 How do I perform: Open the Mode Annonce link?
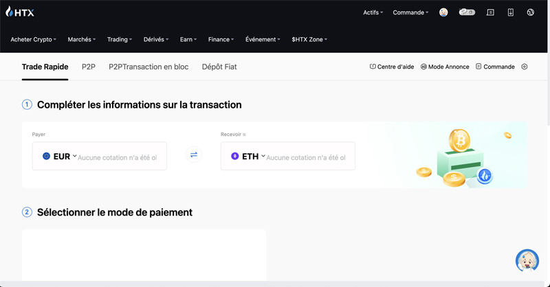[x=445, y=67]
